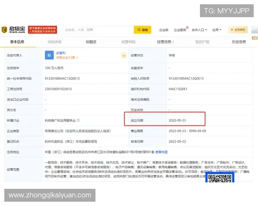This screenshot has height=206, width=258.
Task: Click the 经营范围 label
Action: tap(13, 170)
